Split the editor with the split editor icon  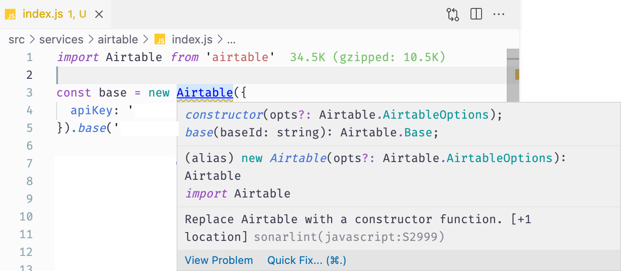click(476, 14)
